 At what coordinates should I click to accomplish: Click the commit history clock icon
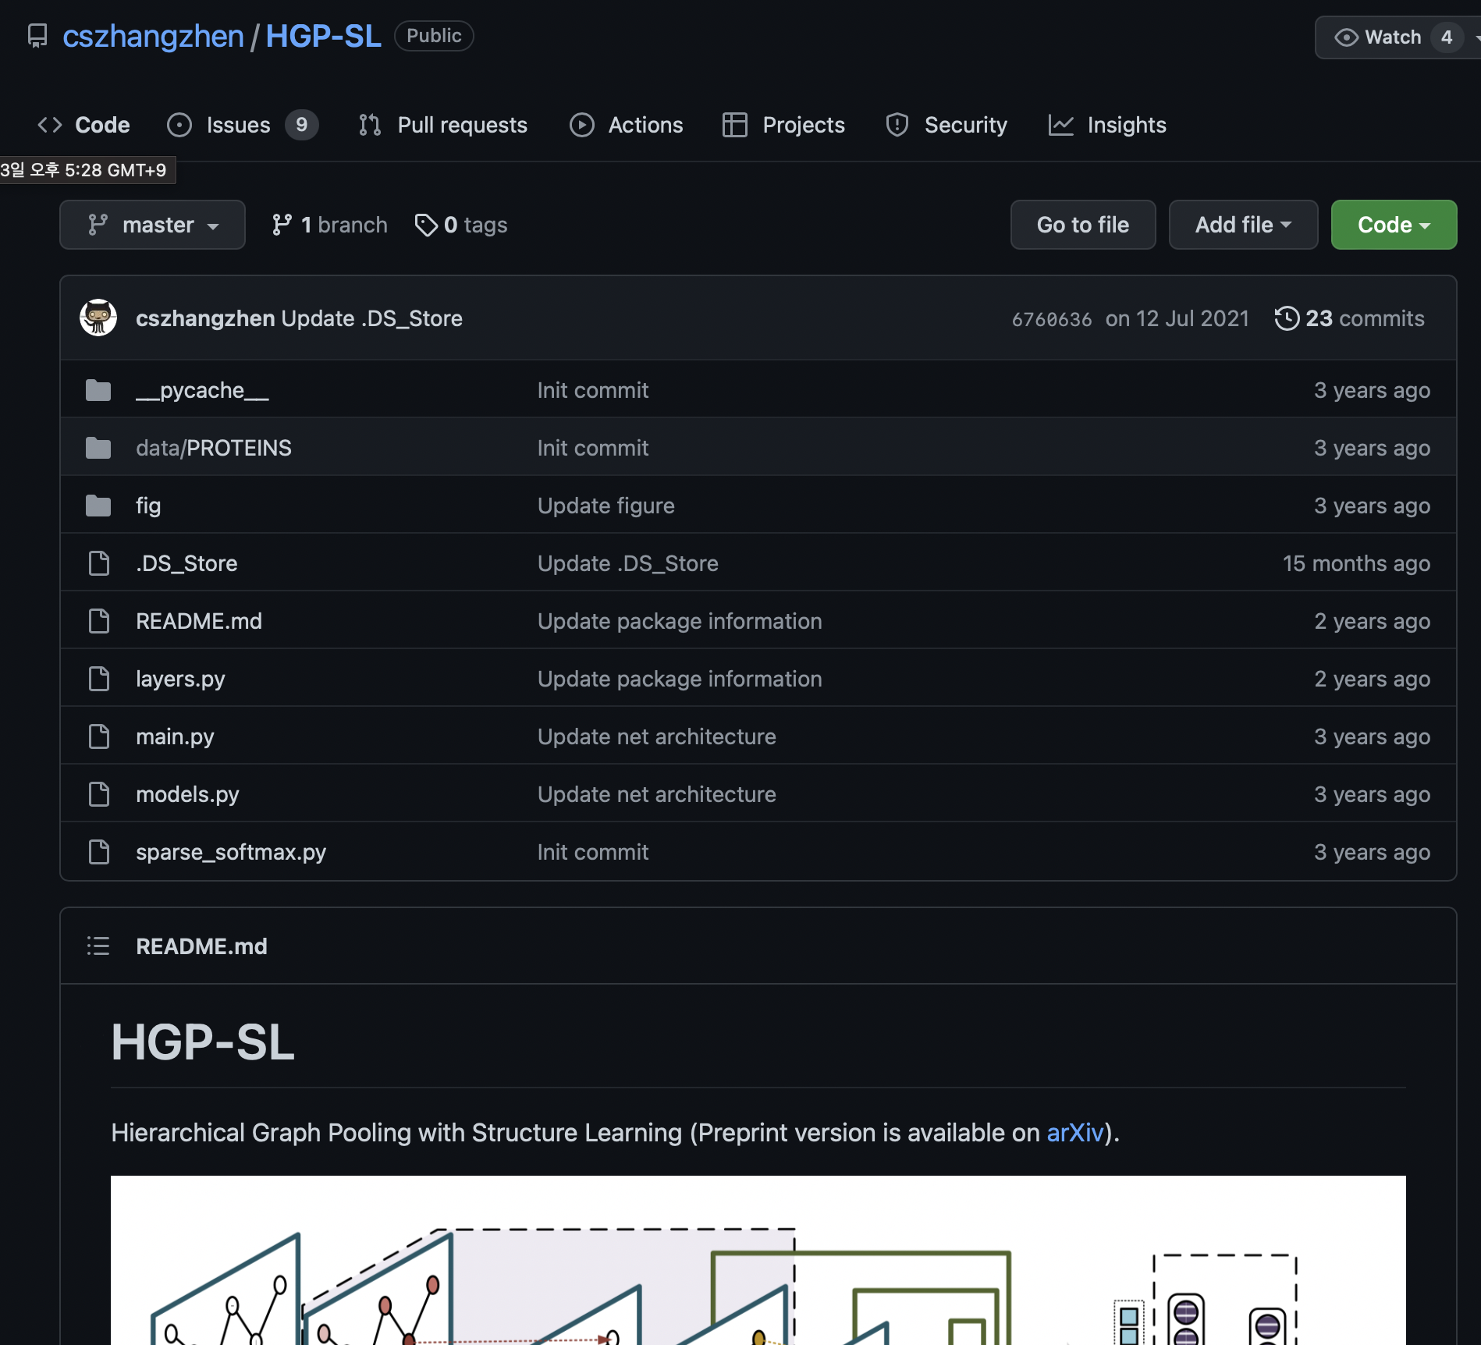coord(1287,318)
